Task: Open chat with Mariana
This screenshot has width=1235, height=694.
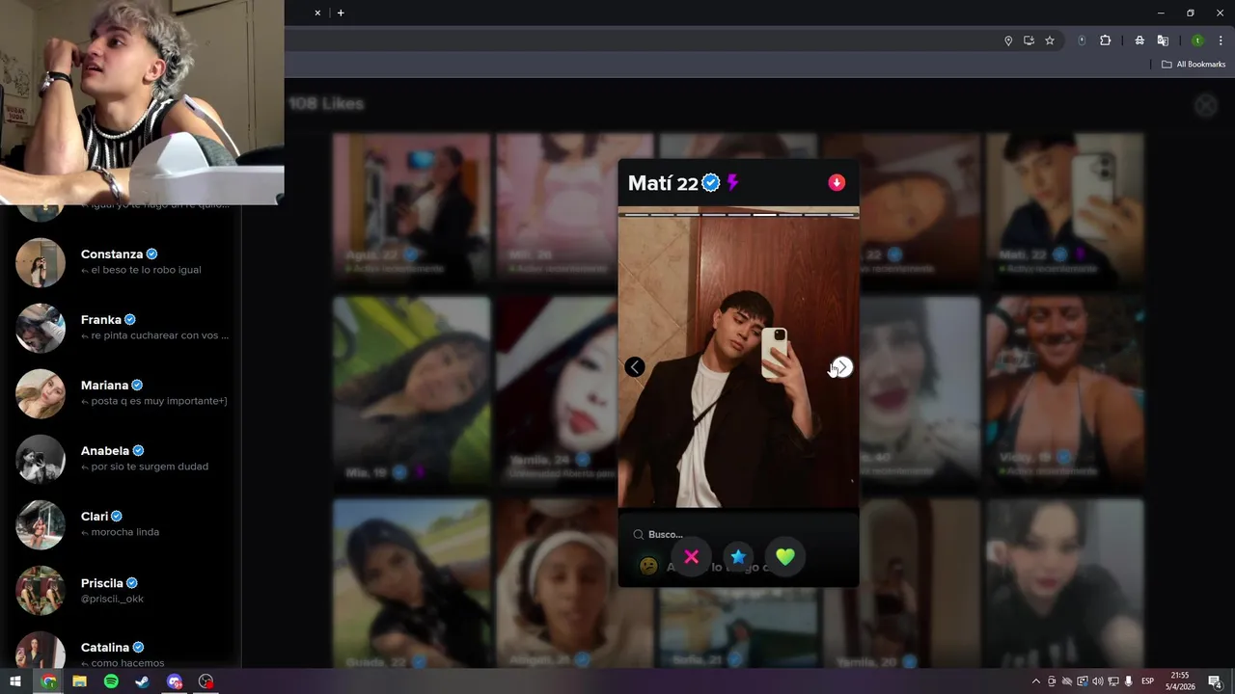Action: tap(121, 393)
